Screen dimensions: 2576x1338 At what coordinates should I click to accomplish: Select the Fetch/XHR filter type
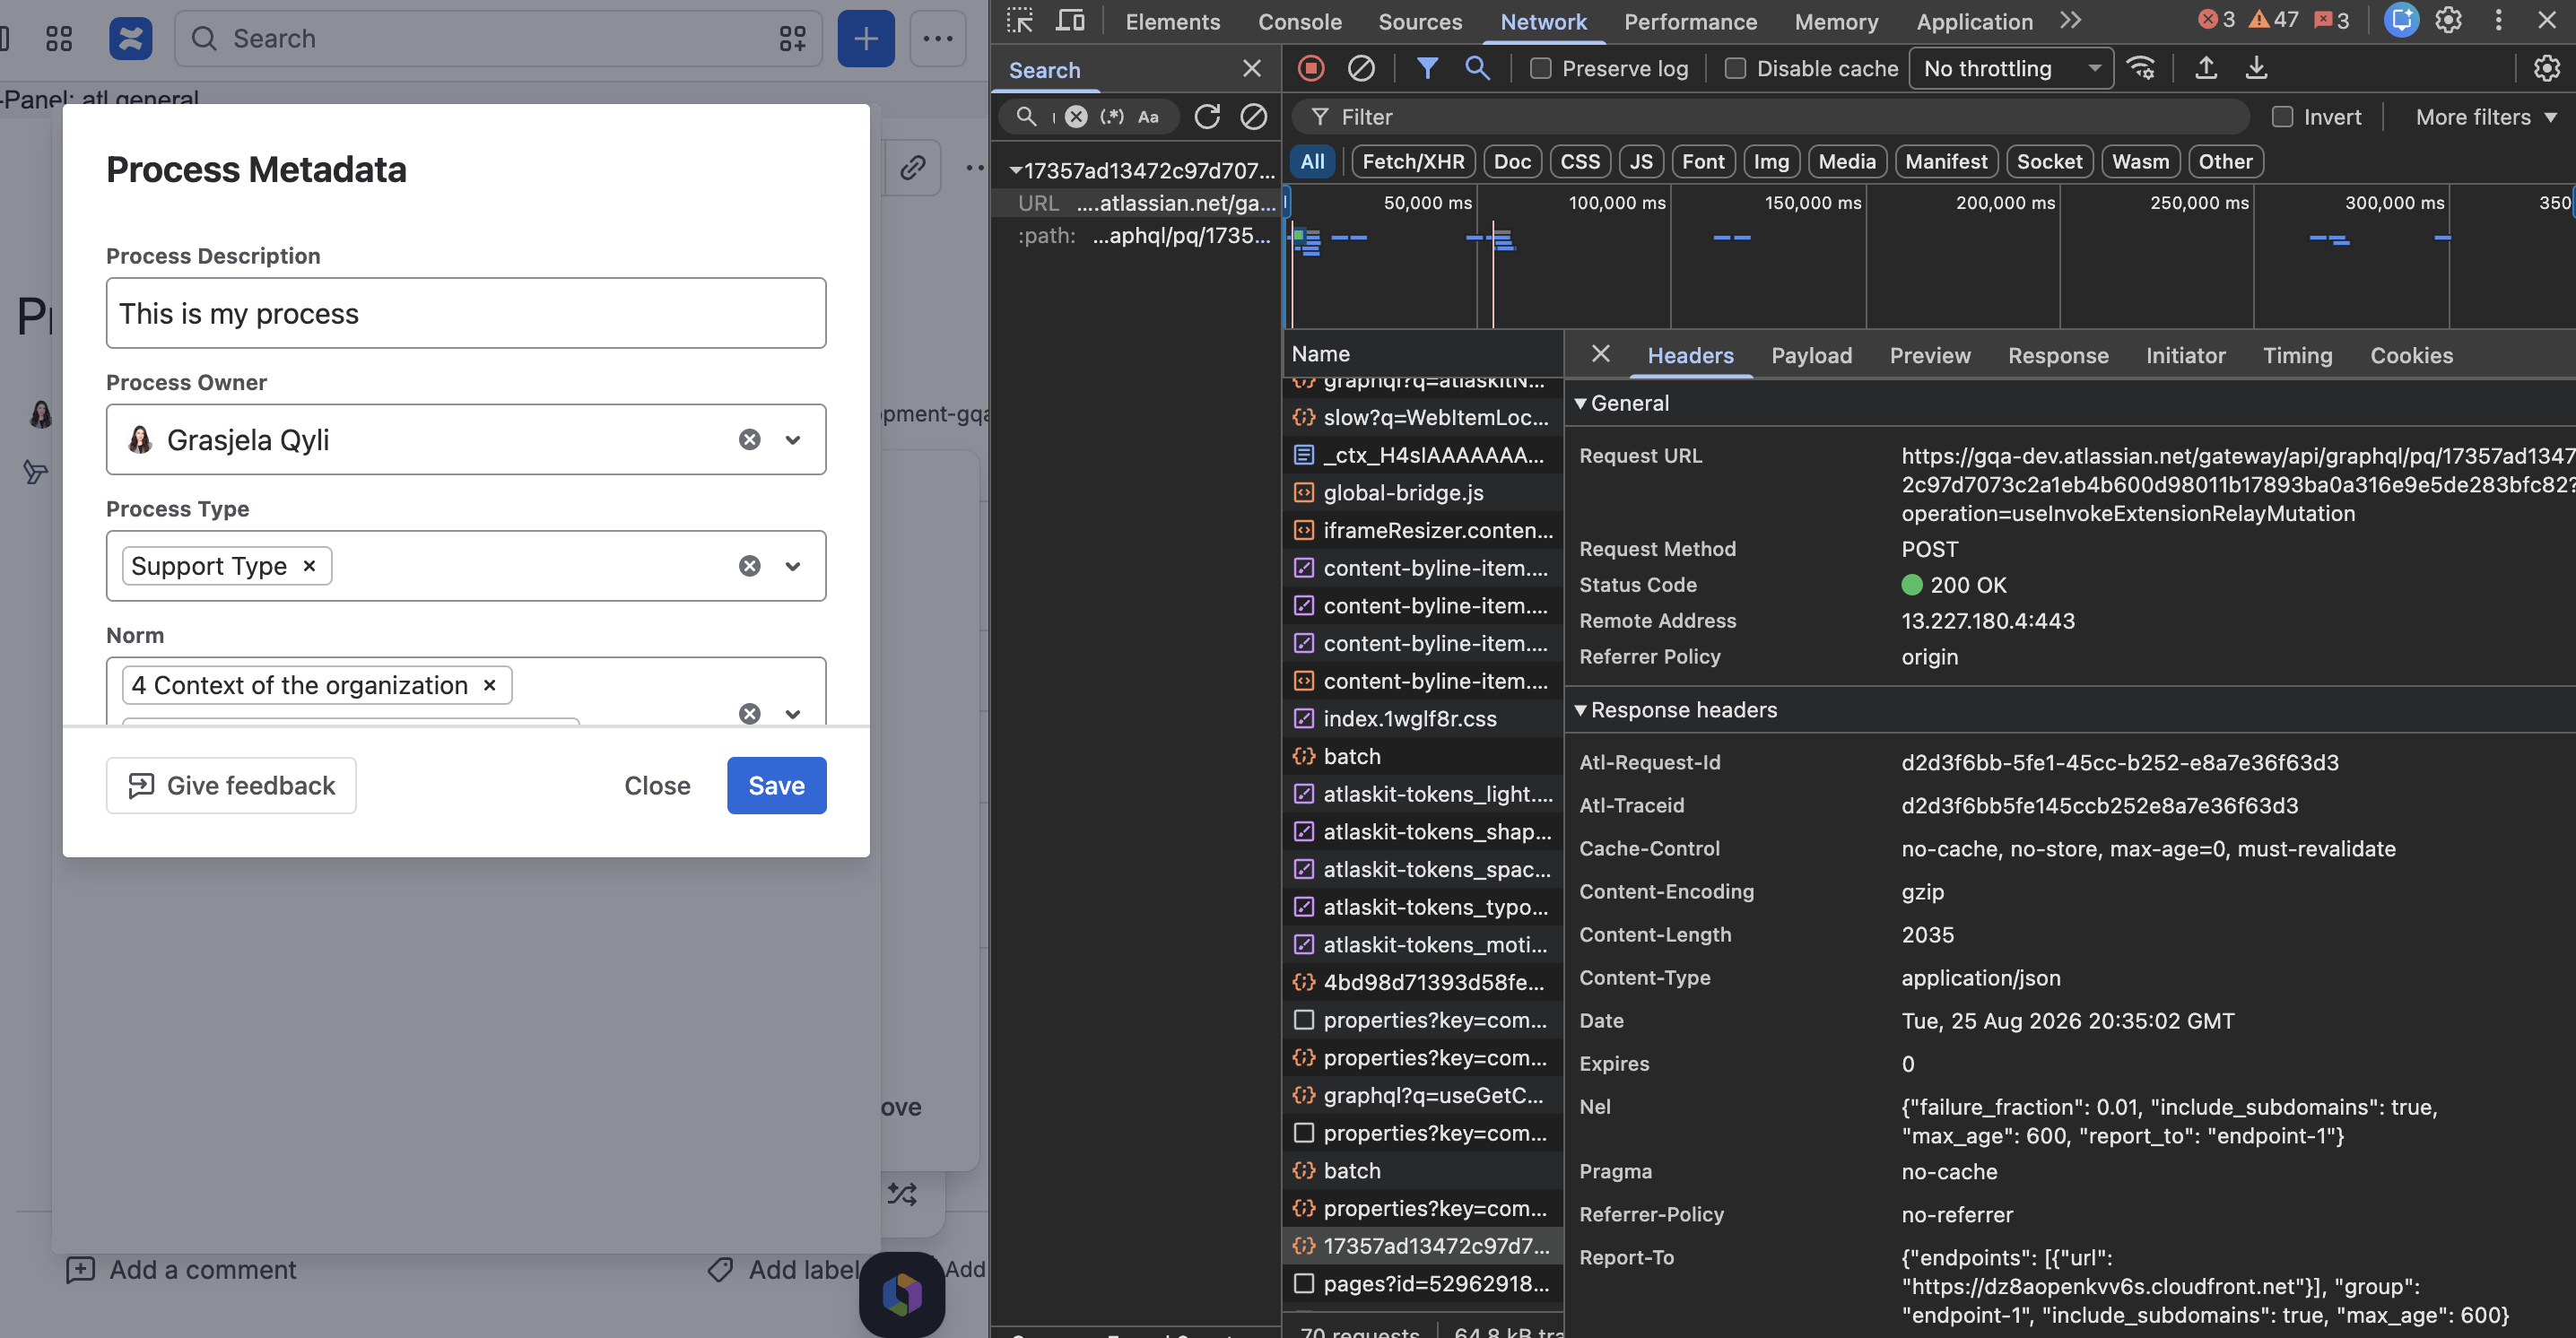point(1413,161)
